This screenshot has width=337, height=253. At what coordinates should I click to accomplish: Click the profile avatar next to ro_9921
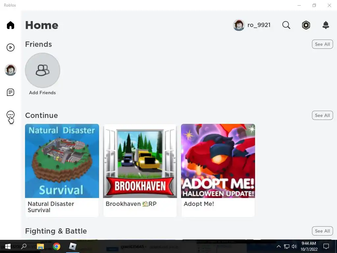[239, 25]
